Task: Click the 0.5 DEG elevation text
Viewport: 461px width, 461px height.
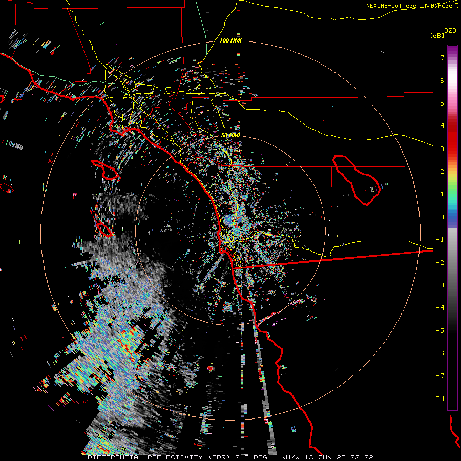Action: tap(252, 457)
